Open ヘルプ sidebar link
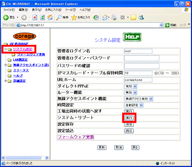Image resolution: width=192 pixels, height=167 pixels. tap(18, 76)
